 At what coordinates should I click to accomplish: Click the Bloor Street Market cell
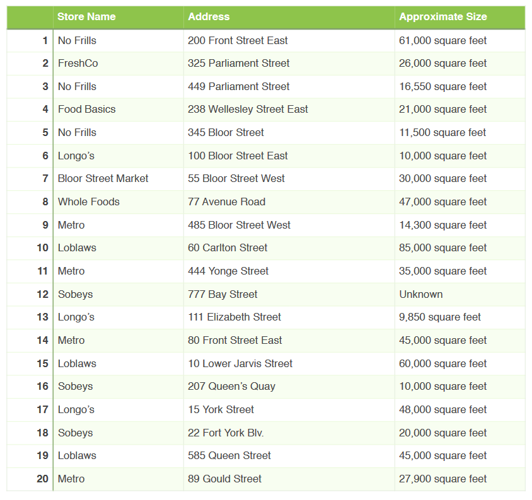tap(103, 179)
